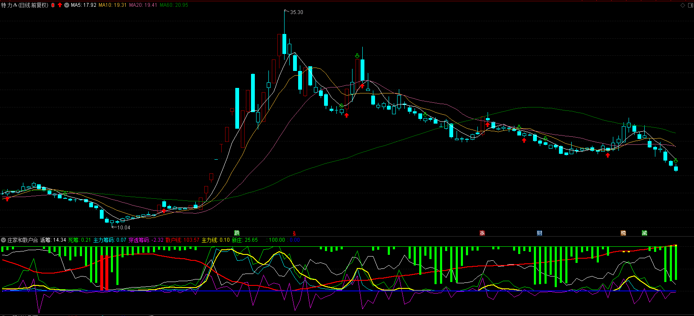Screen dimensions: 694x316
Task: Click the 10.04 low price label
Action: tap(124, 228)
